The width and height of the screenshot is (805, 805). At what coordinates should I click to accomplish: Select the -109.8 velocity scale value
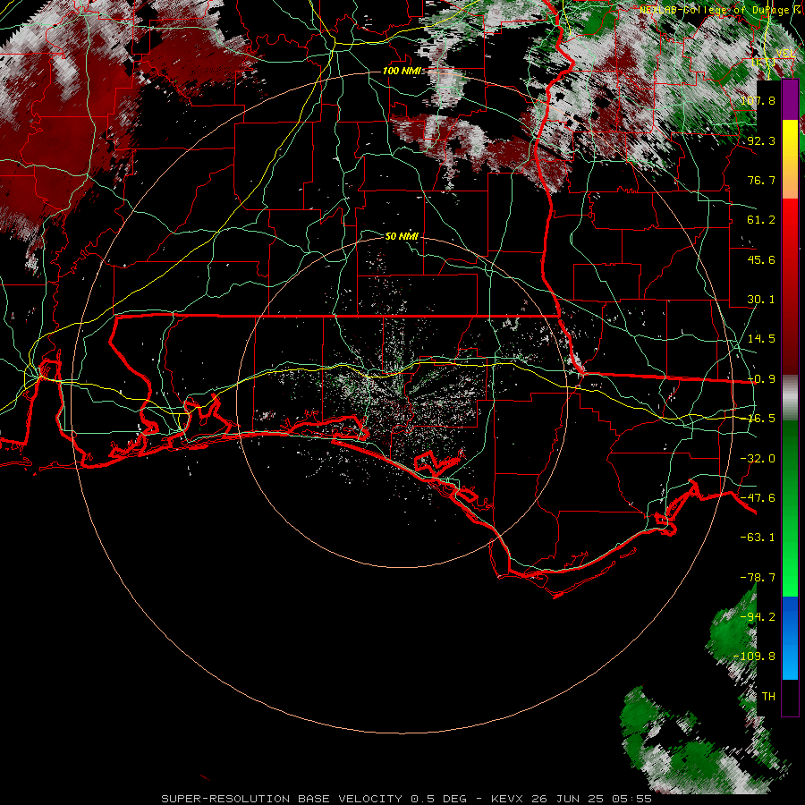[x=754, y=657]
